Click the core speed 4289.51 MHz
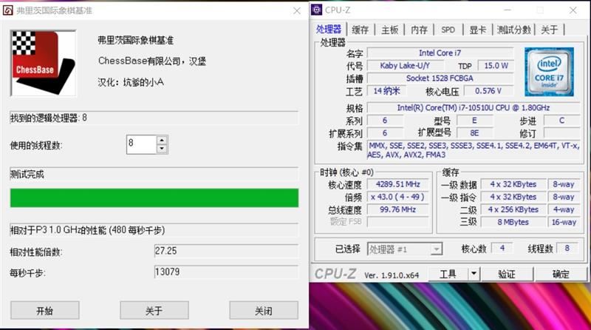The image size is (591, 330). click(x=398, y=184)
